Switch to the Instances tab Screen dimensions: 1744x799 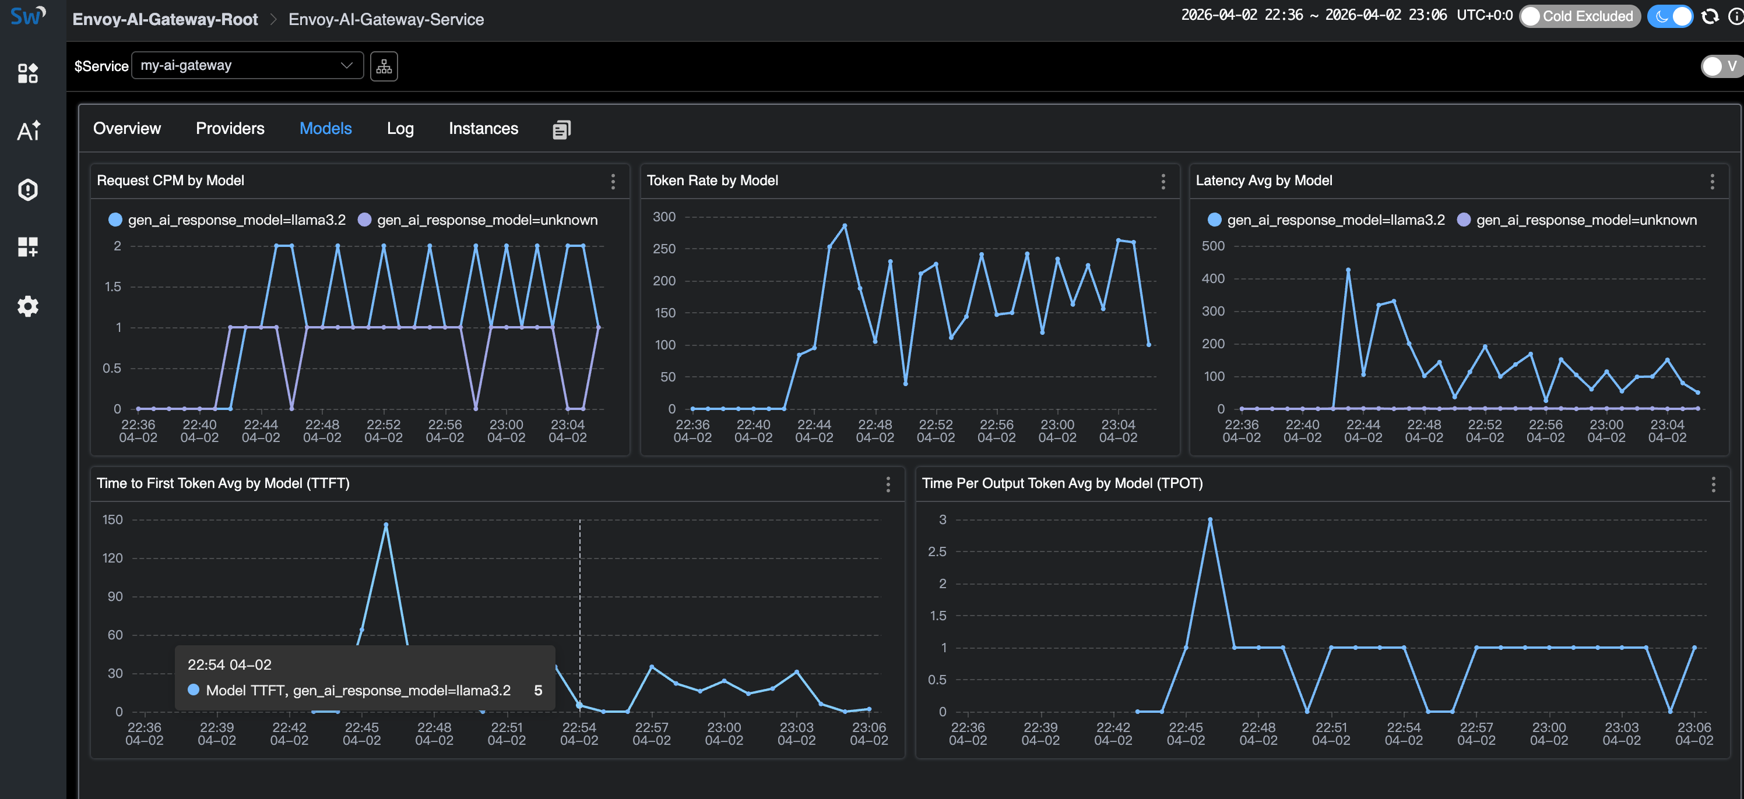[483, 129]
